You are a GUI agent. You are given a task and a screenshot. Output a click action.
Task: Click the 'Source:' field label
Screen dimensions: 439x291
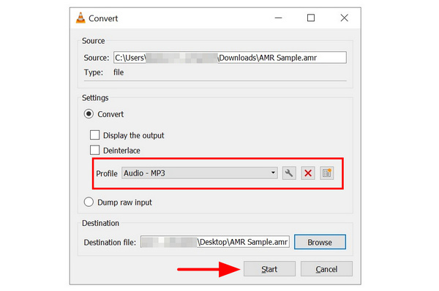[97, 58]
